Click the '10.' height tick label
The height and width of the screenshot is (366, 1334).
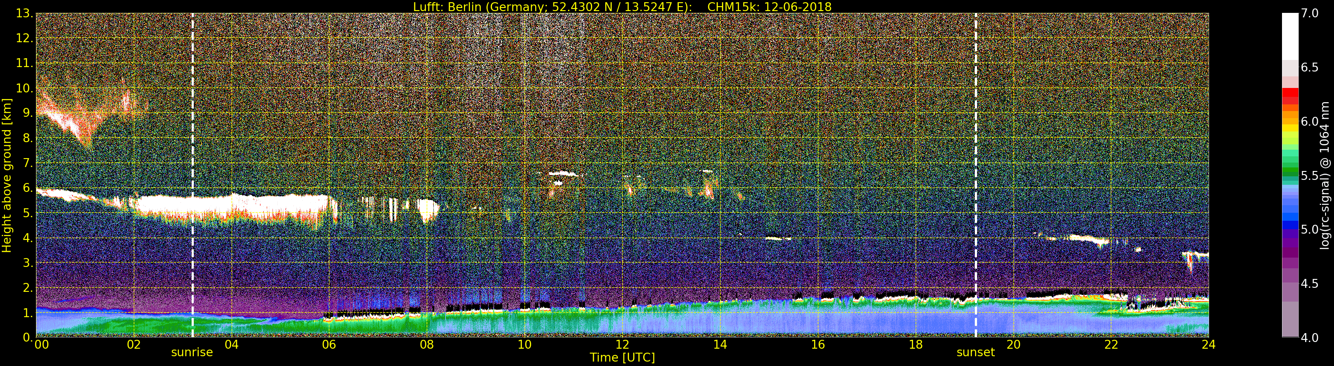click(x=24, y=88)
